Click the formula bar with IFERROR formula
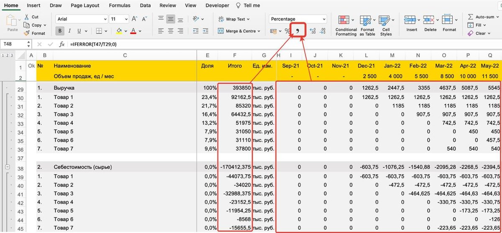Screen dimensions: 502x233 click(x=284, y=44)
